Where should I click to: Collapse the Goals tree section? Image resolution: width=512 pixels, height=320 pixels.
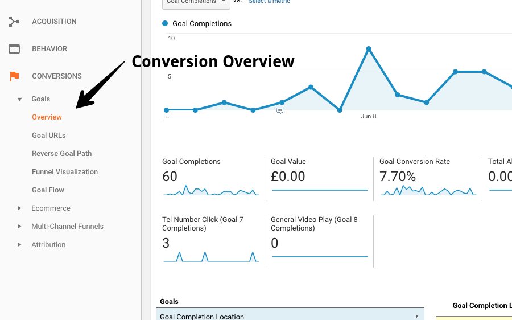(x=19, y=99)
